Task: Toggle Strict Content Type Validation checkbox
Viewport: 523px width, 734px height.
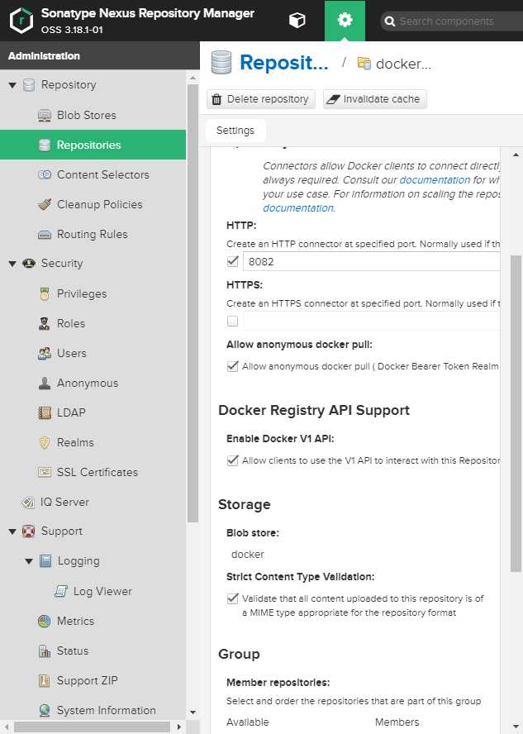Action: point(232,598)
